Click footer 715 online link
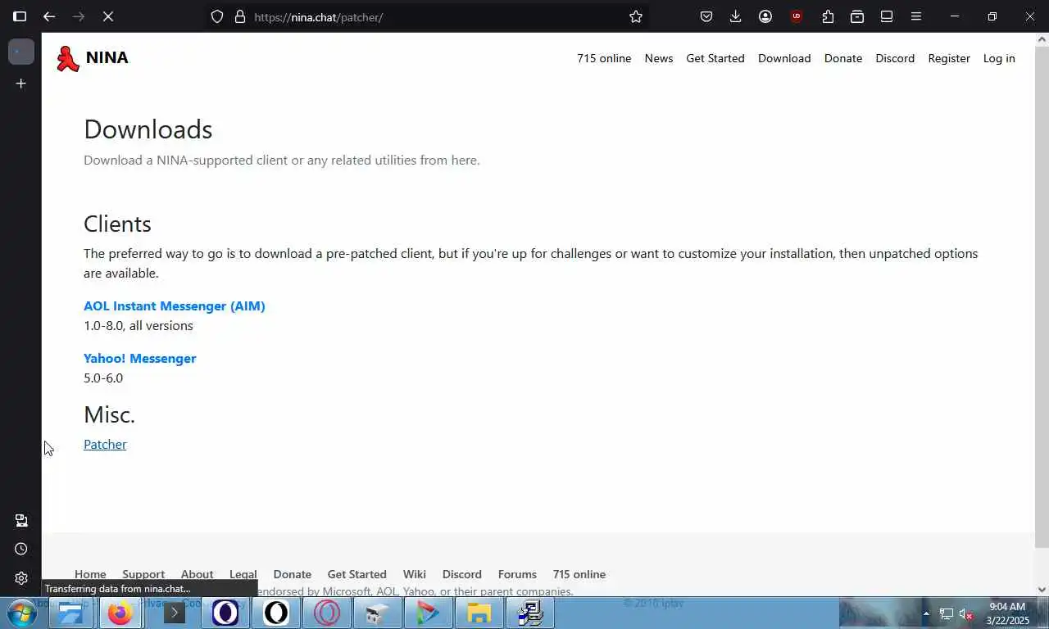Image resolution: width=1049 pixels, height=629 pixels. click(579, 574)
